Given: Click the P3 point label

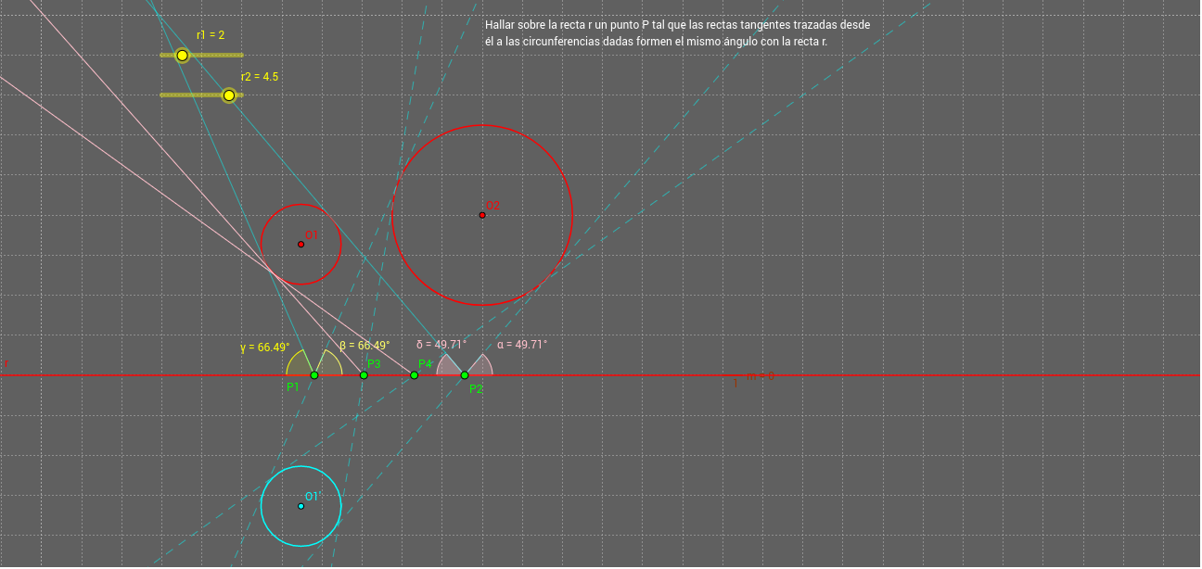Looking at the screenshot, I should (374, 364).
